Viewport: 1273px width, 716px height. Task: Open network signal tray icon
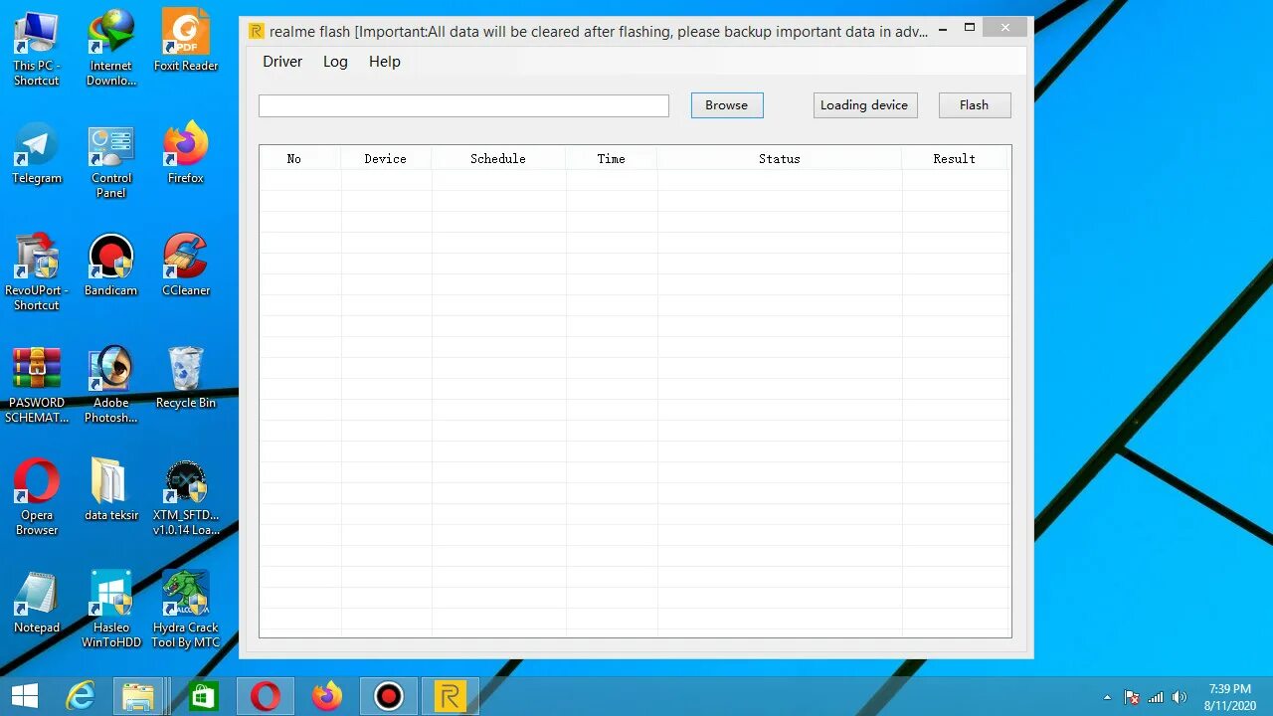[x=1156, y=697]
